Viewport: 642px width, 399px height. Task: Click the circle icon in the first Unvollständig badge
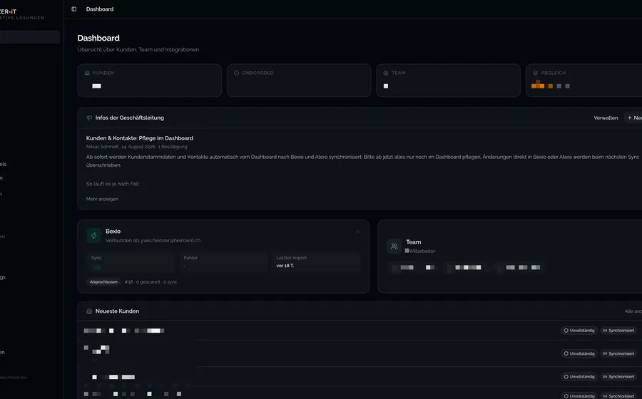[566, 331]
